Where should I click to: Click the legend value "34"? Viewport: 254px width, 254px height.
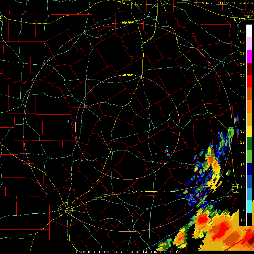tap(242, 120)
